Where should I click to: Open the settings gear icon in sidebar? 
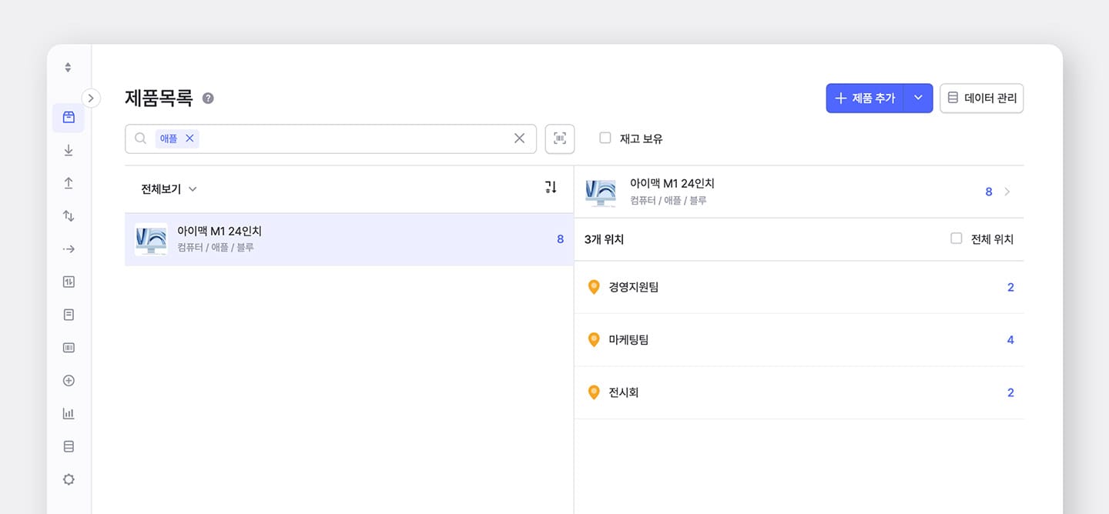[x=69, y=479]
